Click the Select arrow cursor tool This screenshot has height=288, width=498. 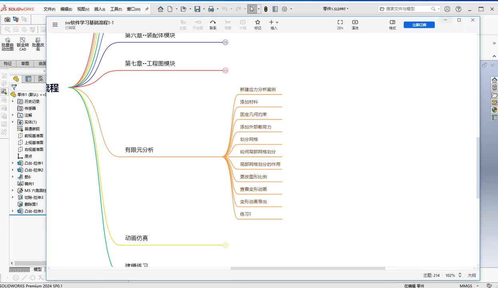click(x=252, y=9)
